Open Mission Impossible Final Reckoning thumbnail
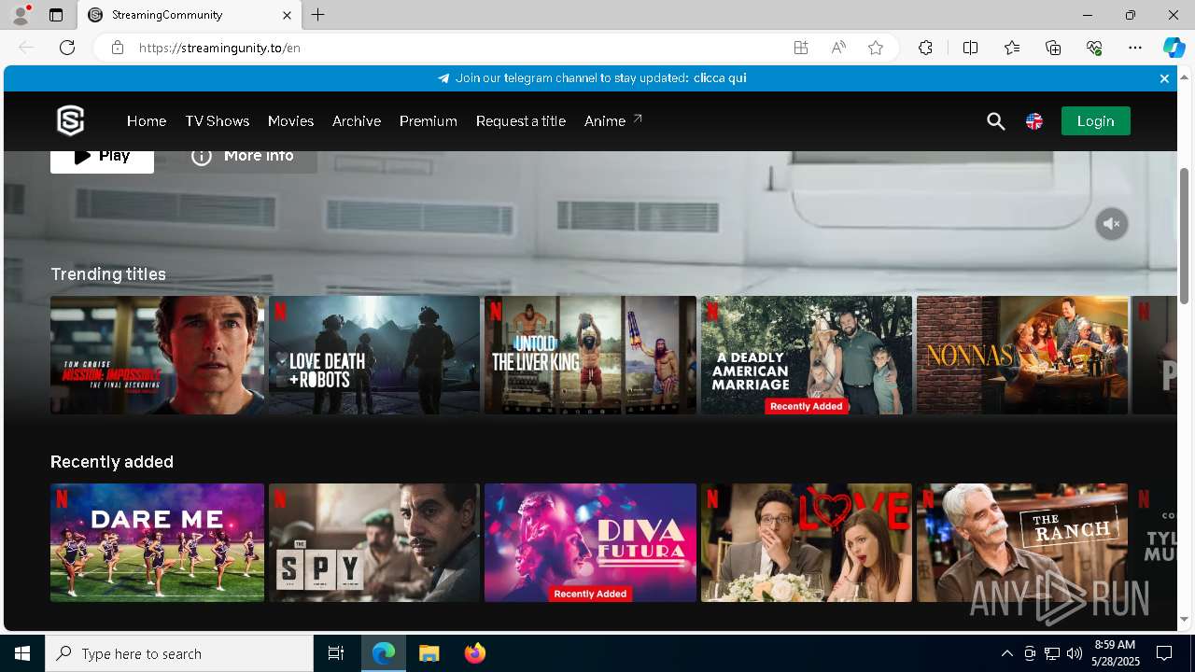This screenshot has height=672, width=1195. point(157,355)
